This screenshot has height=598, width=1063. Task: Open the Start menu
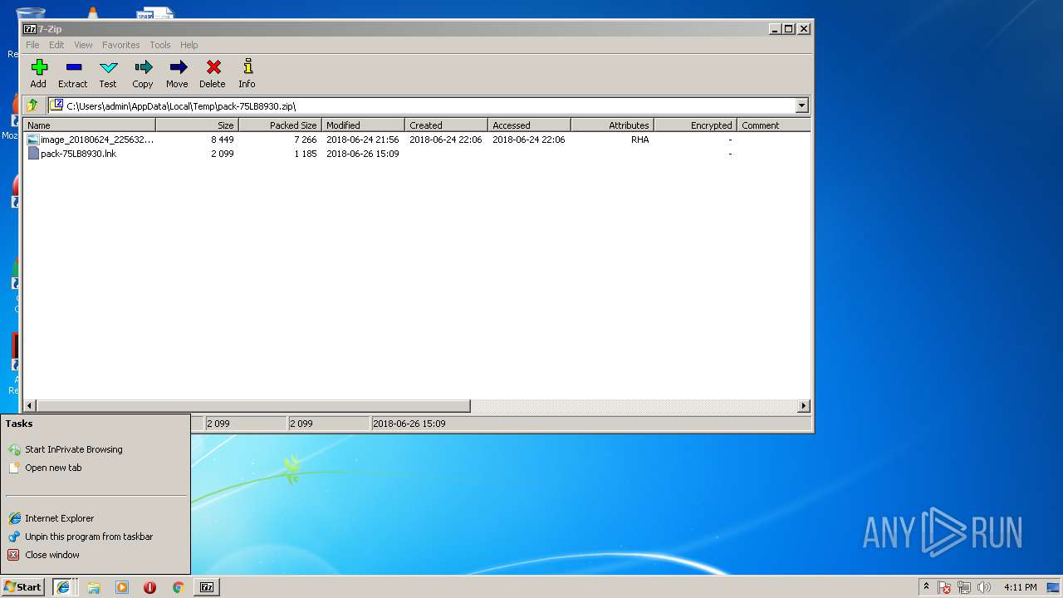point(23,587)
